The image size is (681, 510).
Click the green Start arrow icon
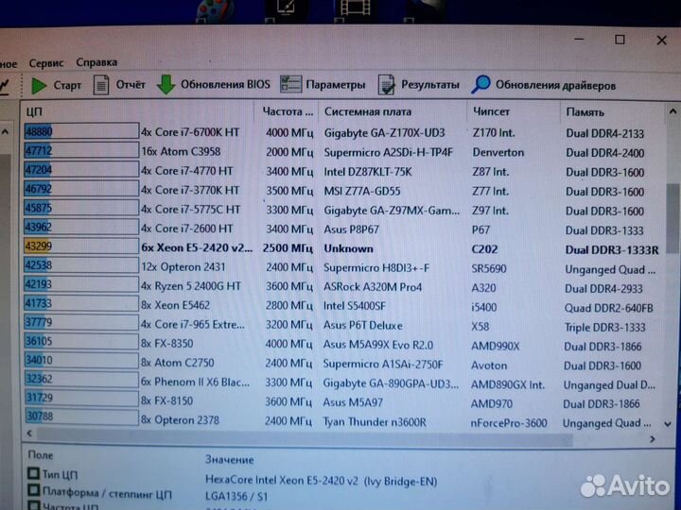(39, 85)
